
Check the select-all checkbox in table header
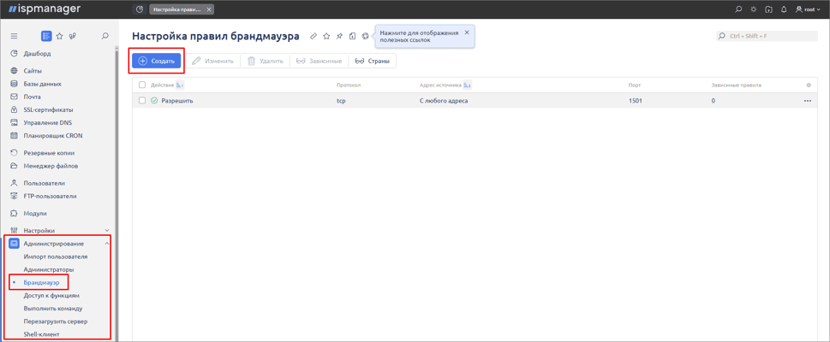(x=142, y=85)
